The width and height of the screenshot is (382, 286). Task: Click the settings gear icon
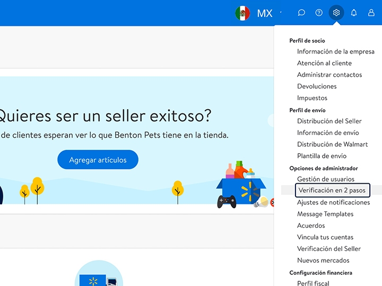(x=336, y=12)
